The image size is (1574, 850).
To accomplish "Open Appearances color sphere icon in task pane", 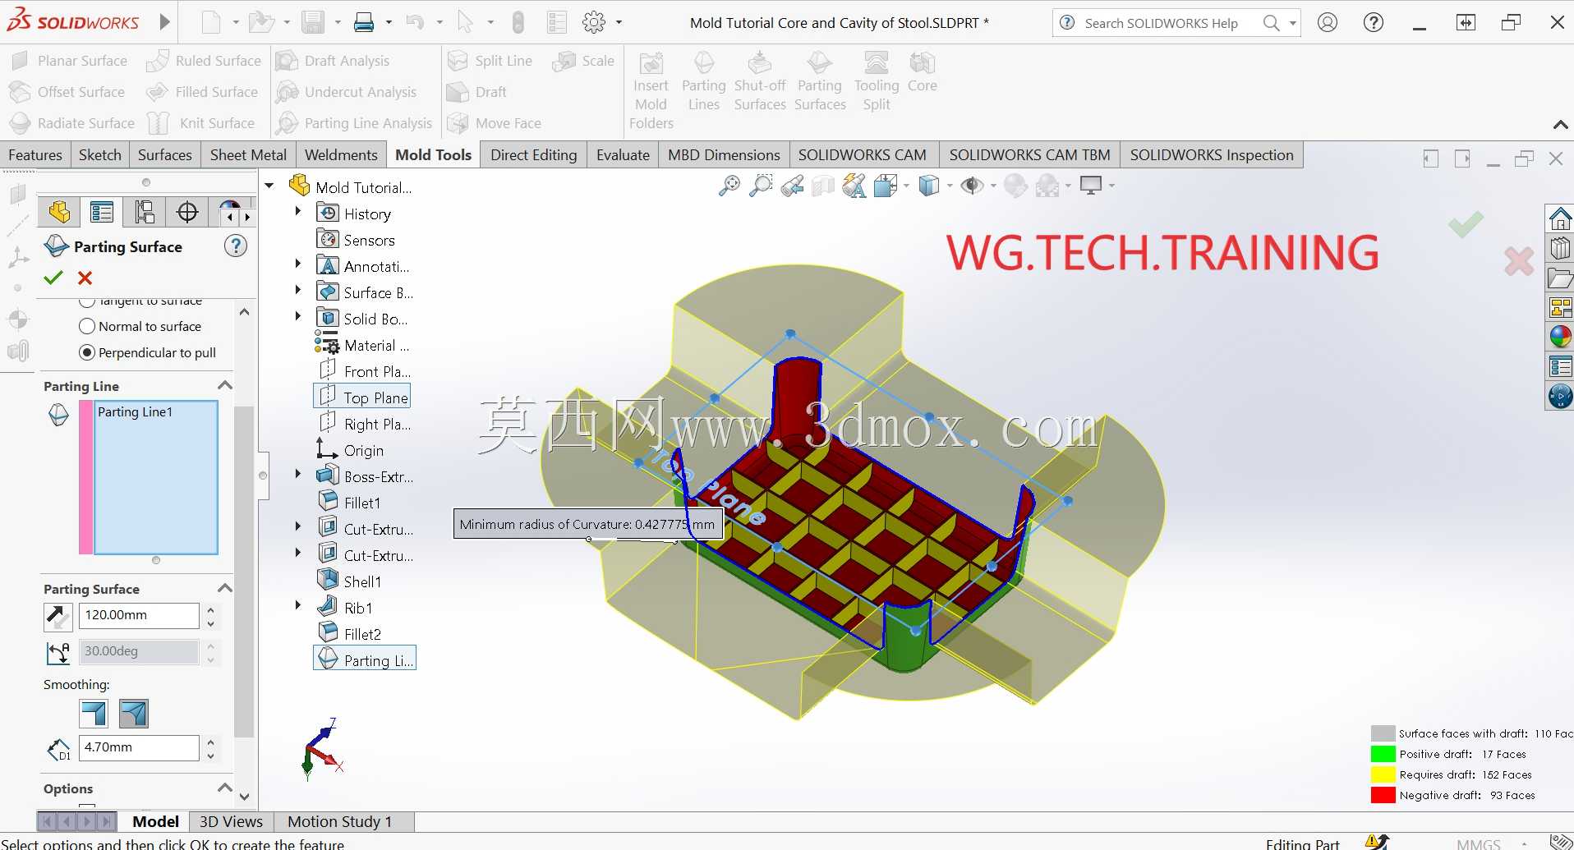I will pos(1560,337).
